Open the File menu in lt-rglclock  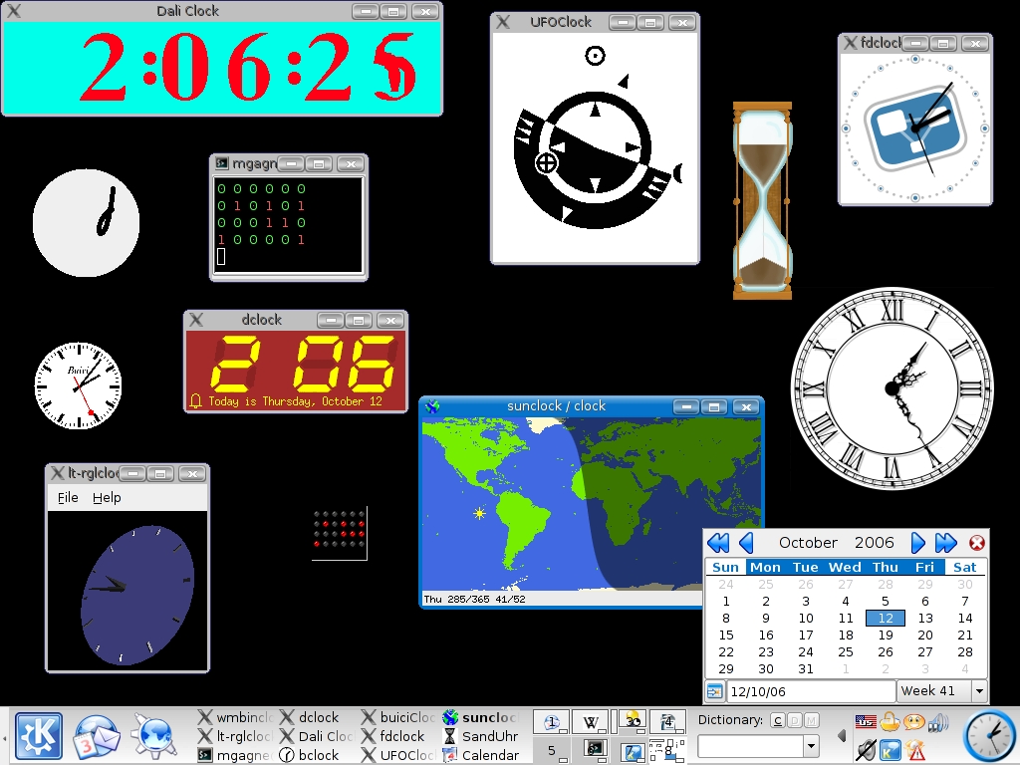pyautogui.click(x=68, y=498)
